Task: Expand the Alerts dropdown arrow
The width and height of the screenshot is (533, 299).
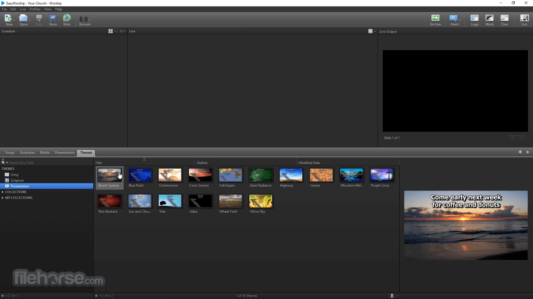Action: point(460,20)
